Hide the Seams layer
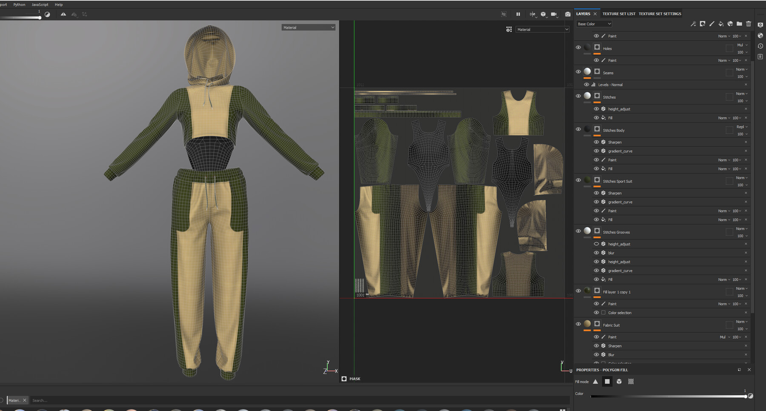This screenshot has width=766, height=411. coord(578,71)
